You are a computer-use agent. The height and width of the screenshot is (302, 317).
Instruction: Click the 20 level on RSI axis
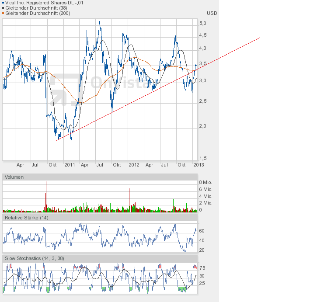coord(202,250)
